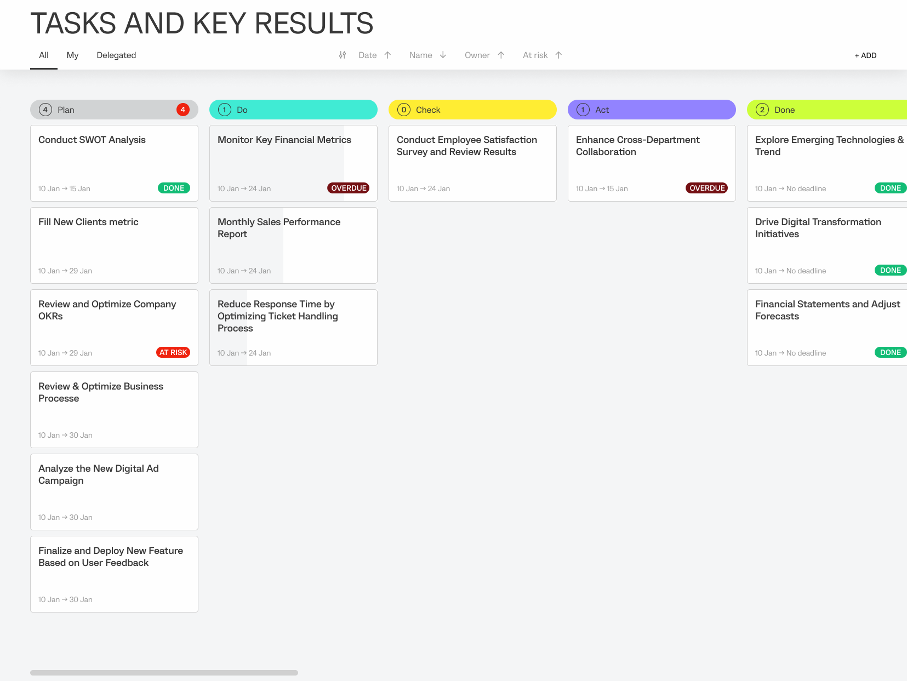
Task: Sort tasks by At risk label
Action: pos(535,55)
